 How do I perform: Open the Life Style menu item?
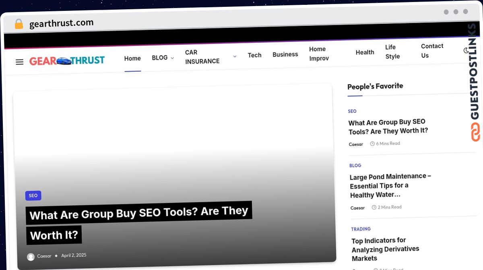392,52
